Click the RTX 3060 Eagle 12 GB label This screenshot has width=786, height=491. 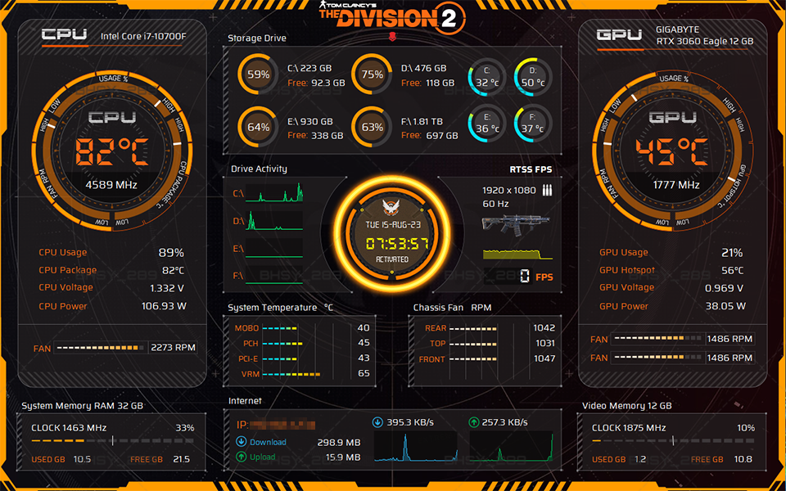(x=705, y=41)
